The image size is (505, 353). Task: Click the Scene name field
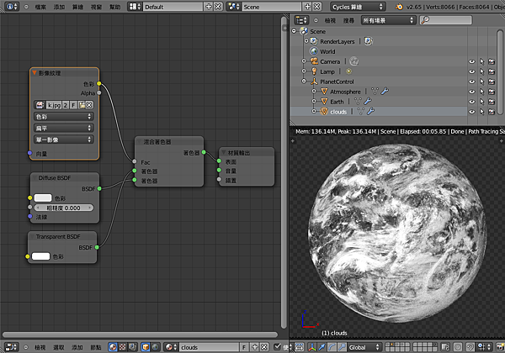(272, 7)
